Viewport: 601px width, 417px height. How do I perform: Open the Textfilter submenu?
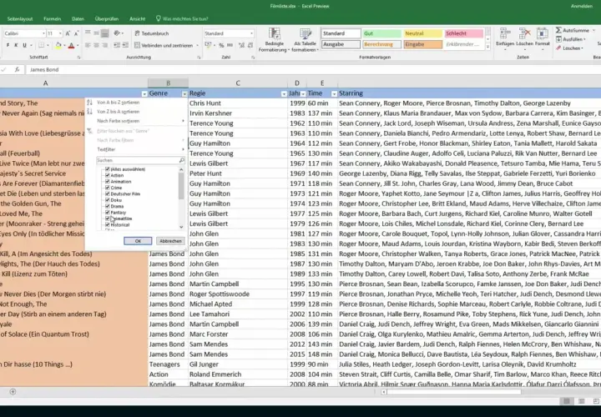coord(136,149)
